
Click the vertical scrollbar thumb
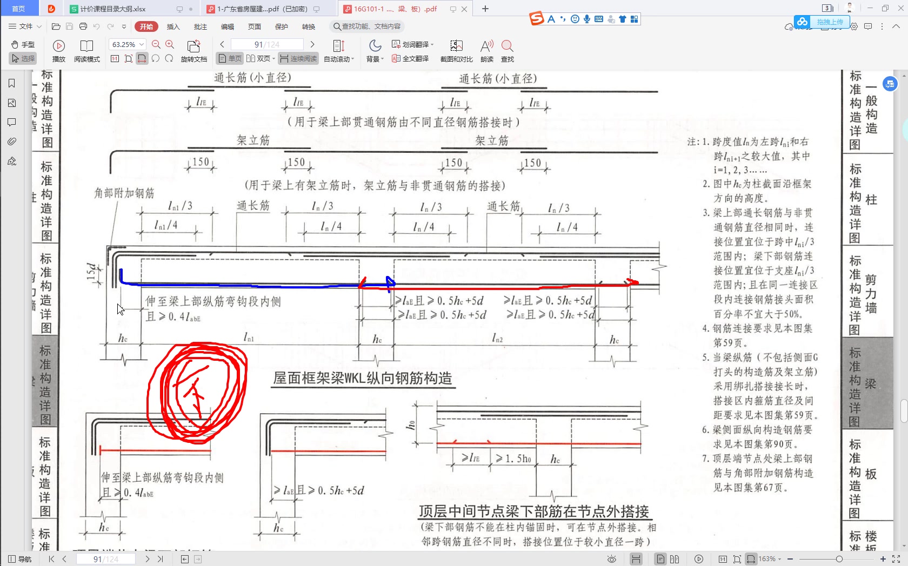[x=904, y=412]
